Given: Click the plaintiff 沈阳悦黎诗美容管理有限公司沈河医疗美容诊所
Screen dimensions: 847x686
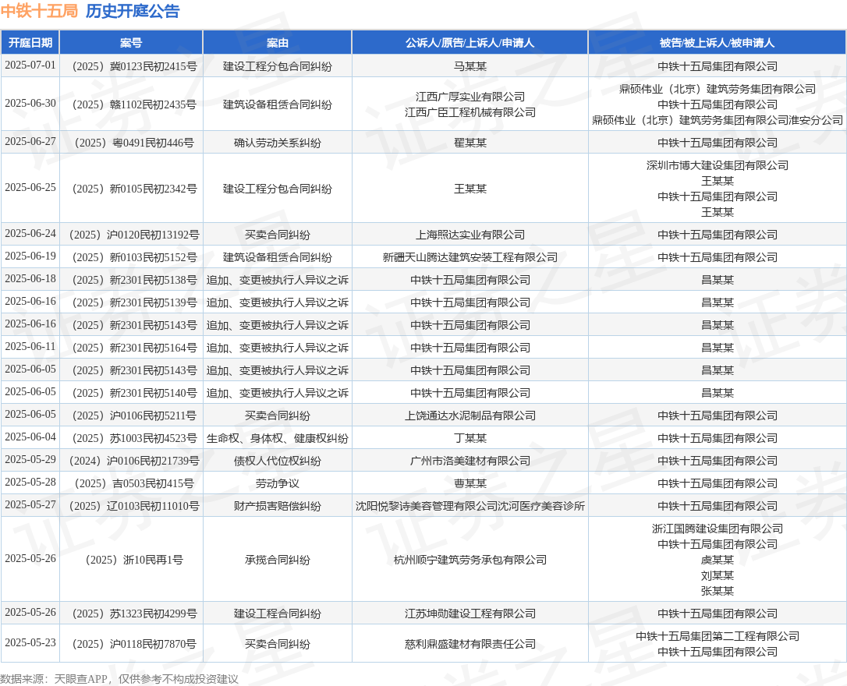Looking at the screenshot, I should pos(470,507).
